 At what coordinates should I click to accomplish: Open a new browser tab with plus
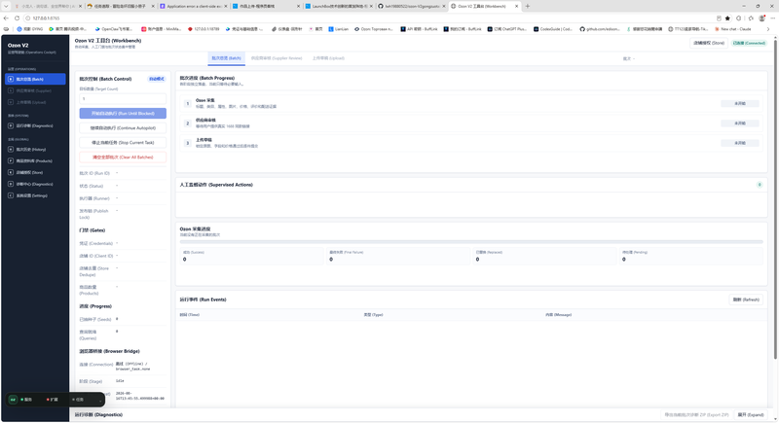point(527,6)
